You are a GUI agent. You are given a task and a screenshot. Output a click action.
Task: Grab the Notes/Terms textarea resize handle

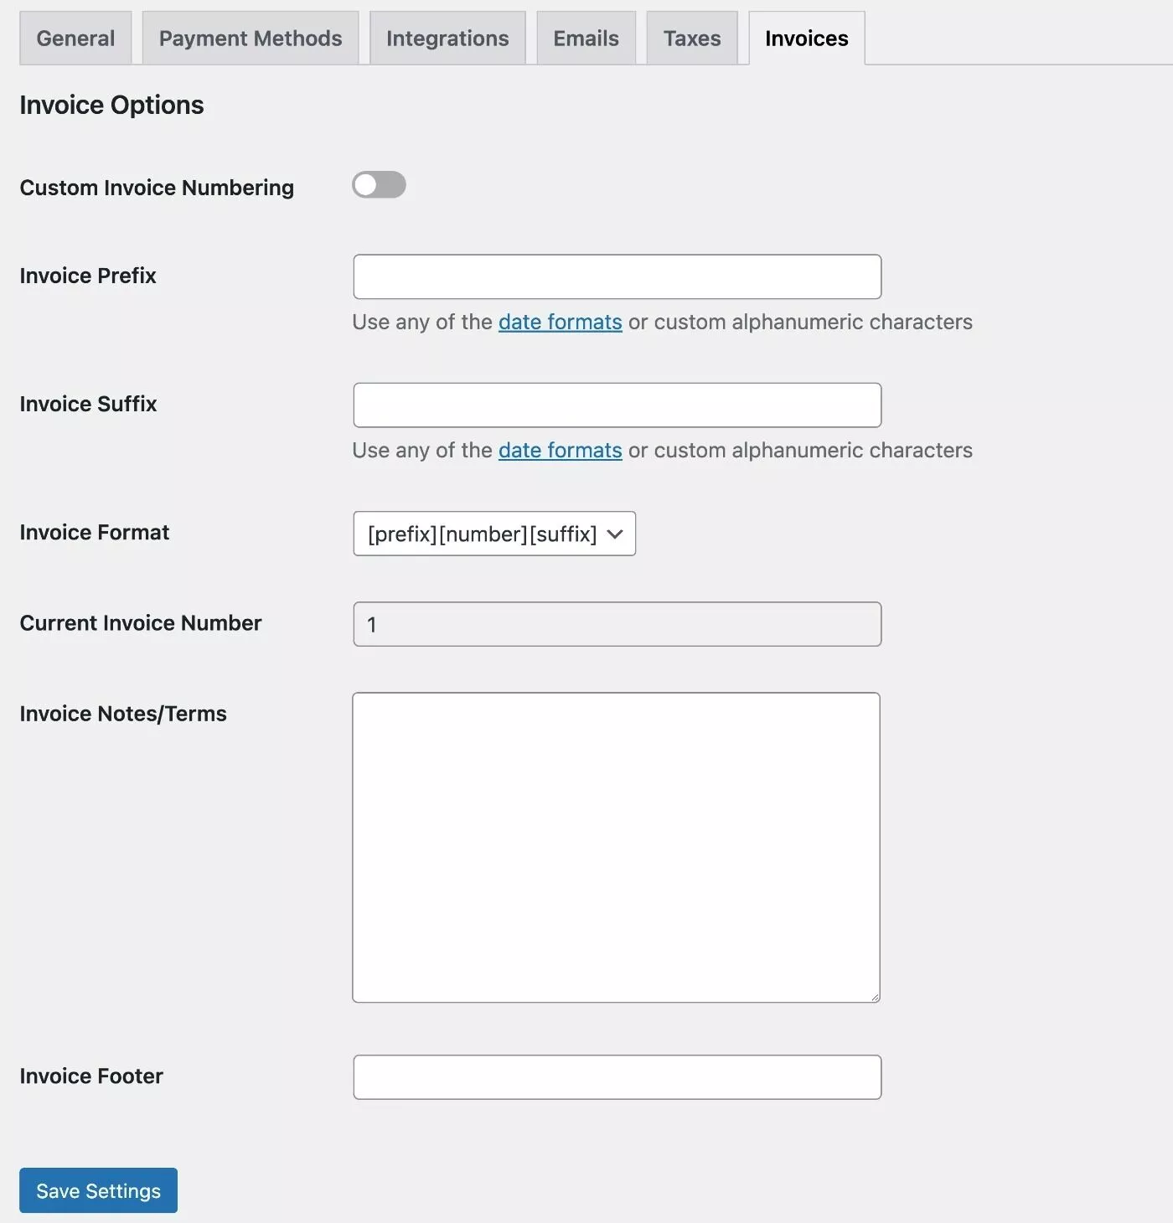pyautogui.click(x=874, y=997)
